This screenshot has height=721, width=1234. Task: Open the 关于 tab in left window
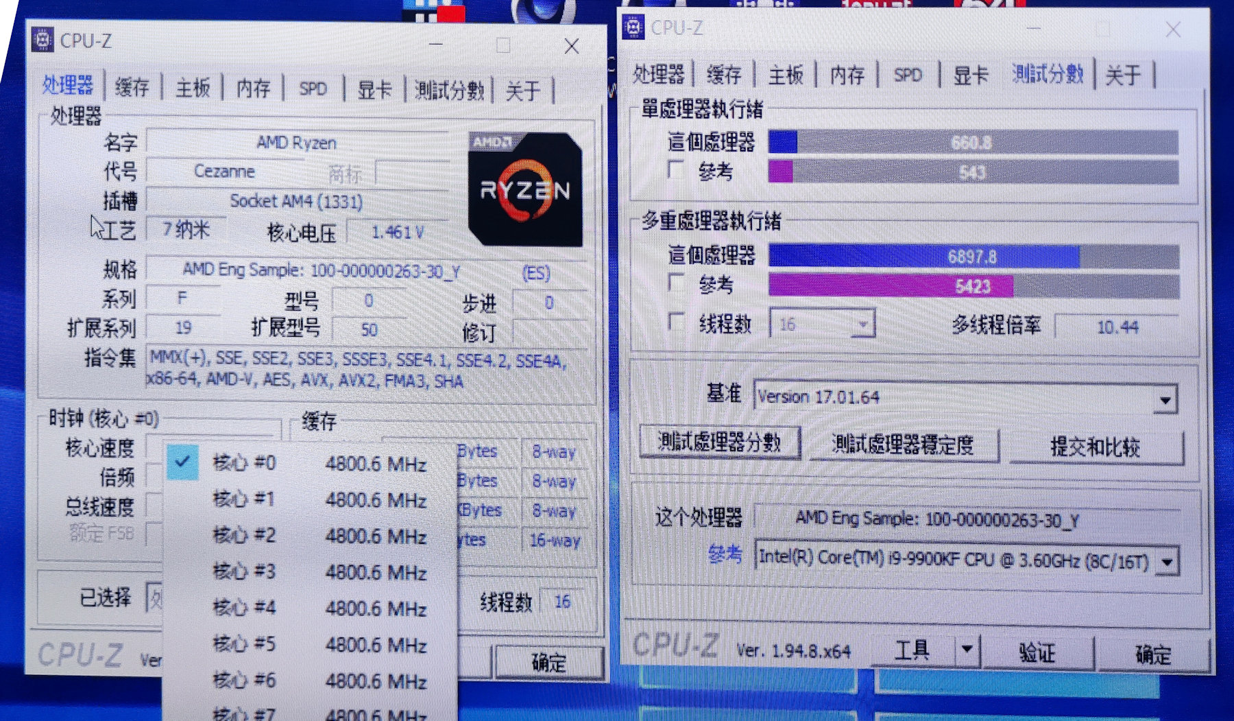pos(523,91)
